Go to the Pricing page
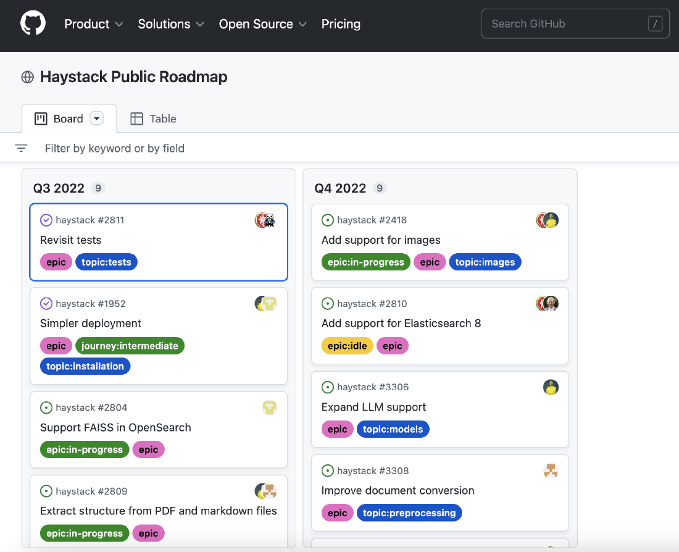The height and width of the screenshot is (552, 679). (341, 24)
